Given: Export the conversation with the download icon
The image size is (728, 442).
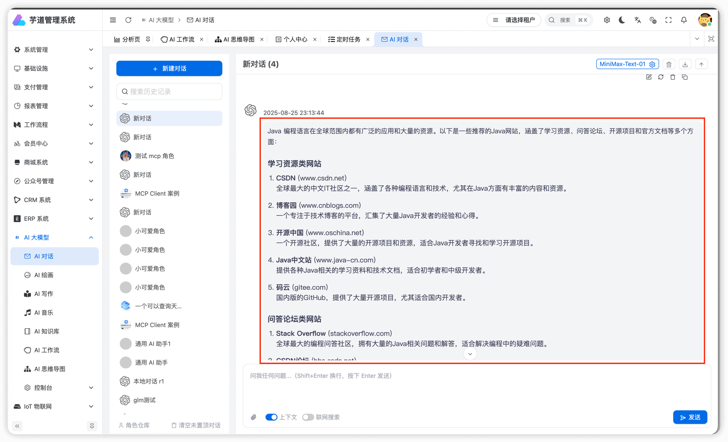Looking at the screenshot, I should 685,64.
